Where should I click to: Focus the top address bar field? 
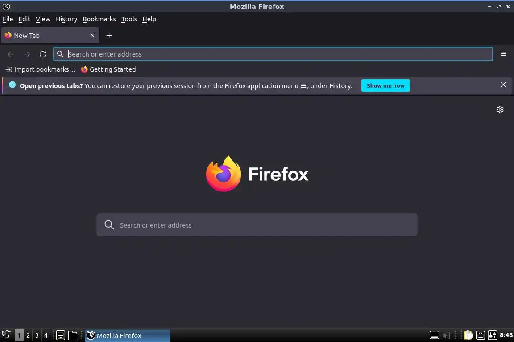click(273, 54)
